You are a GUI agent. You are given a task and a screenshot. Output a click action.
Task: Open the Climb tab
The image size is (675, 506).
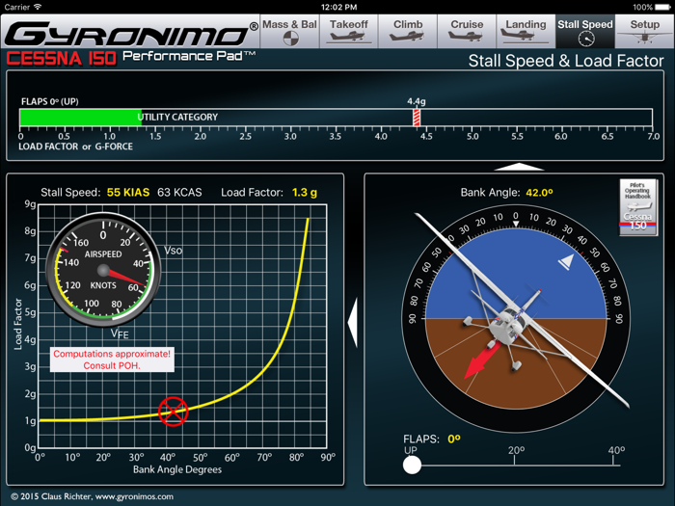(408, 32)
